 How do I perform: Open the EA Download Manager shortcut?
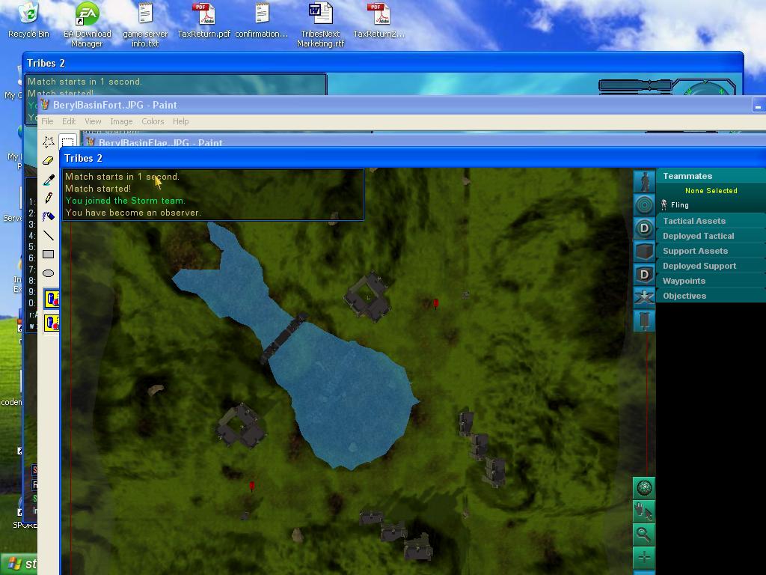point(87,25)
